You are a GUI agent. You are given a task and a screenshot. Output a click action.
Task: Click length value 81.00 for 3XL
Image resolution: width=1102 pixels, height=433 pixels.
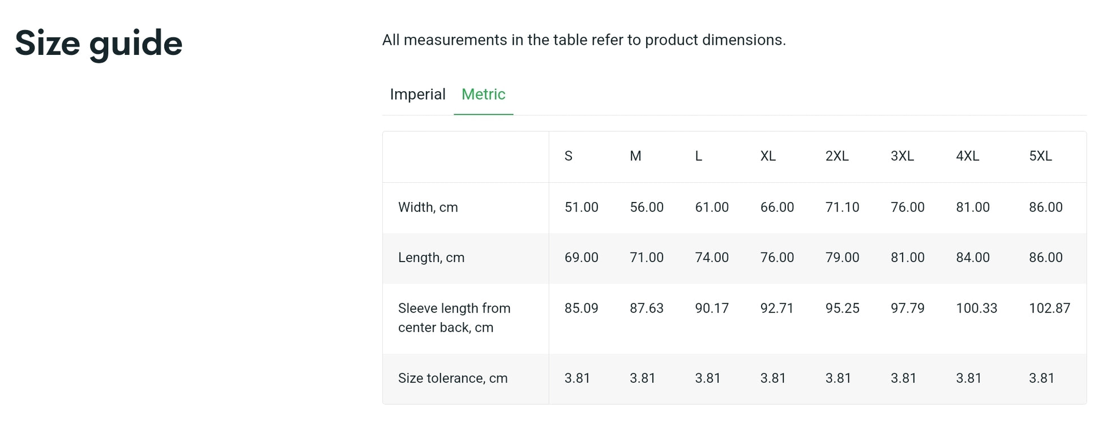(907, 258)
